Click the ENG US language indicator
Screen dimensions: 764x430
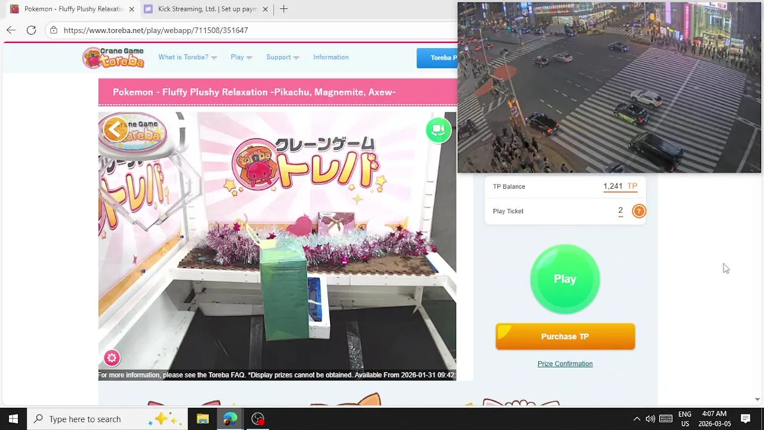(x=685, y=419)
